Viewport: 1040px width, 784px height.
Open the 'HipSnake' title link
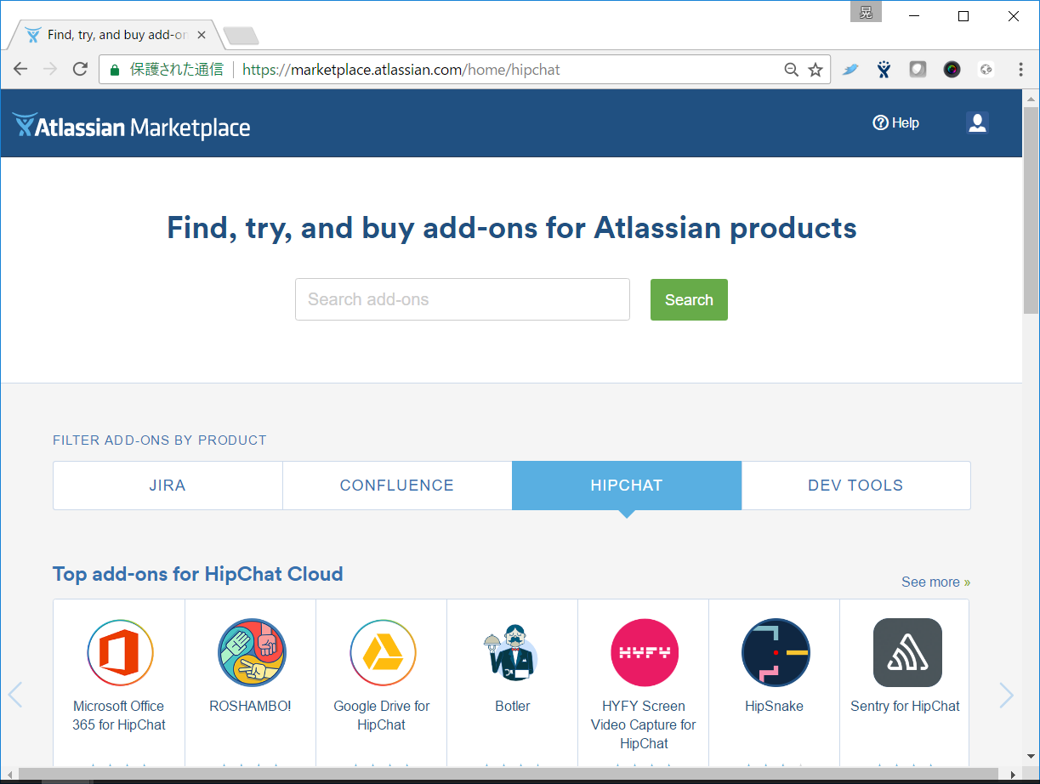[x=774, y=706]
